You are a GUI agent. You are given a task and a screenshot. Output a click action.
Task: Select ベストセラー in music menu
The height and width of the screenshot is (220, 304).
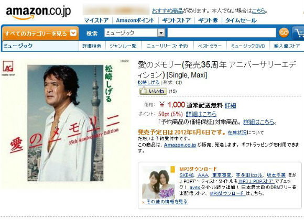(x=210, y=46)
